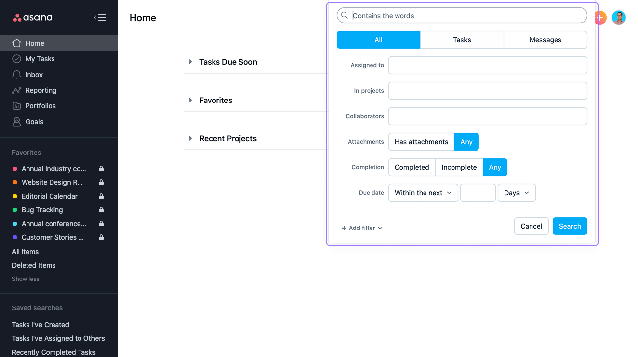
Task: Open the Customer Stories project
Action: [53, 237]
